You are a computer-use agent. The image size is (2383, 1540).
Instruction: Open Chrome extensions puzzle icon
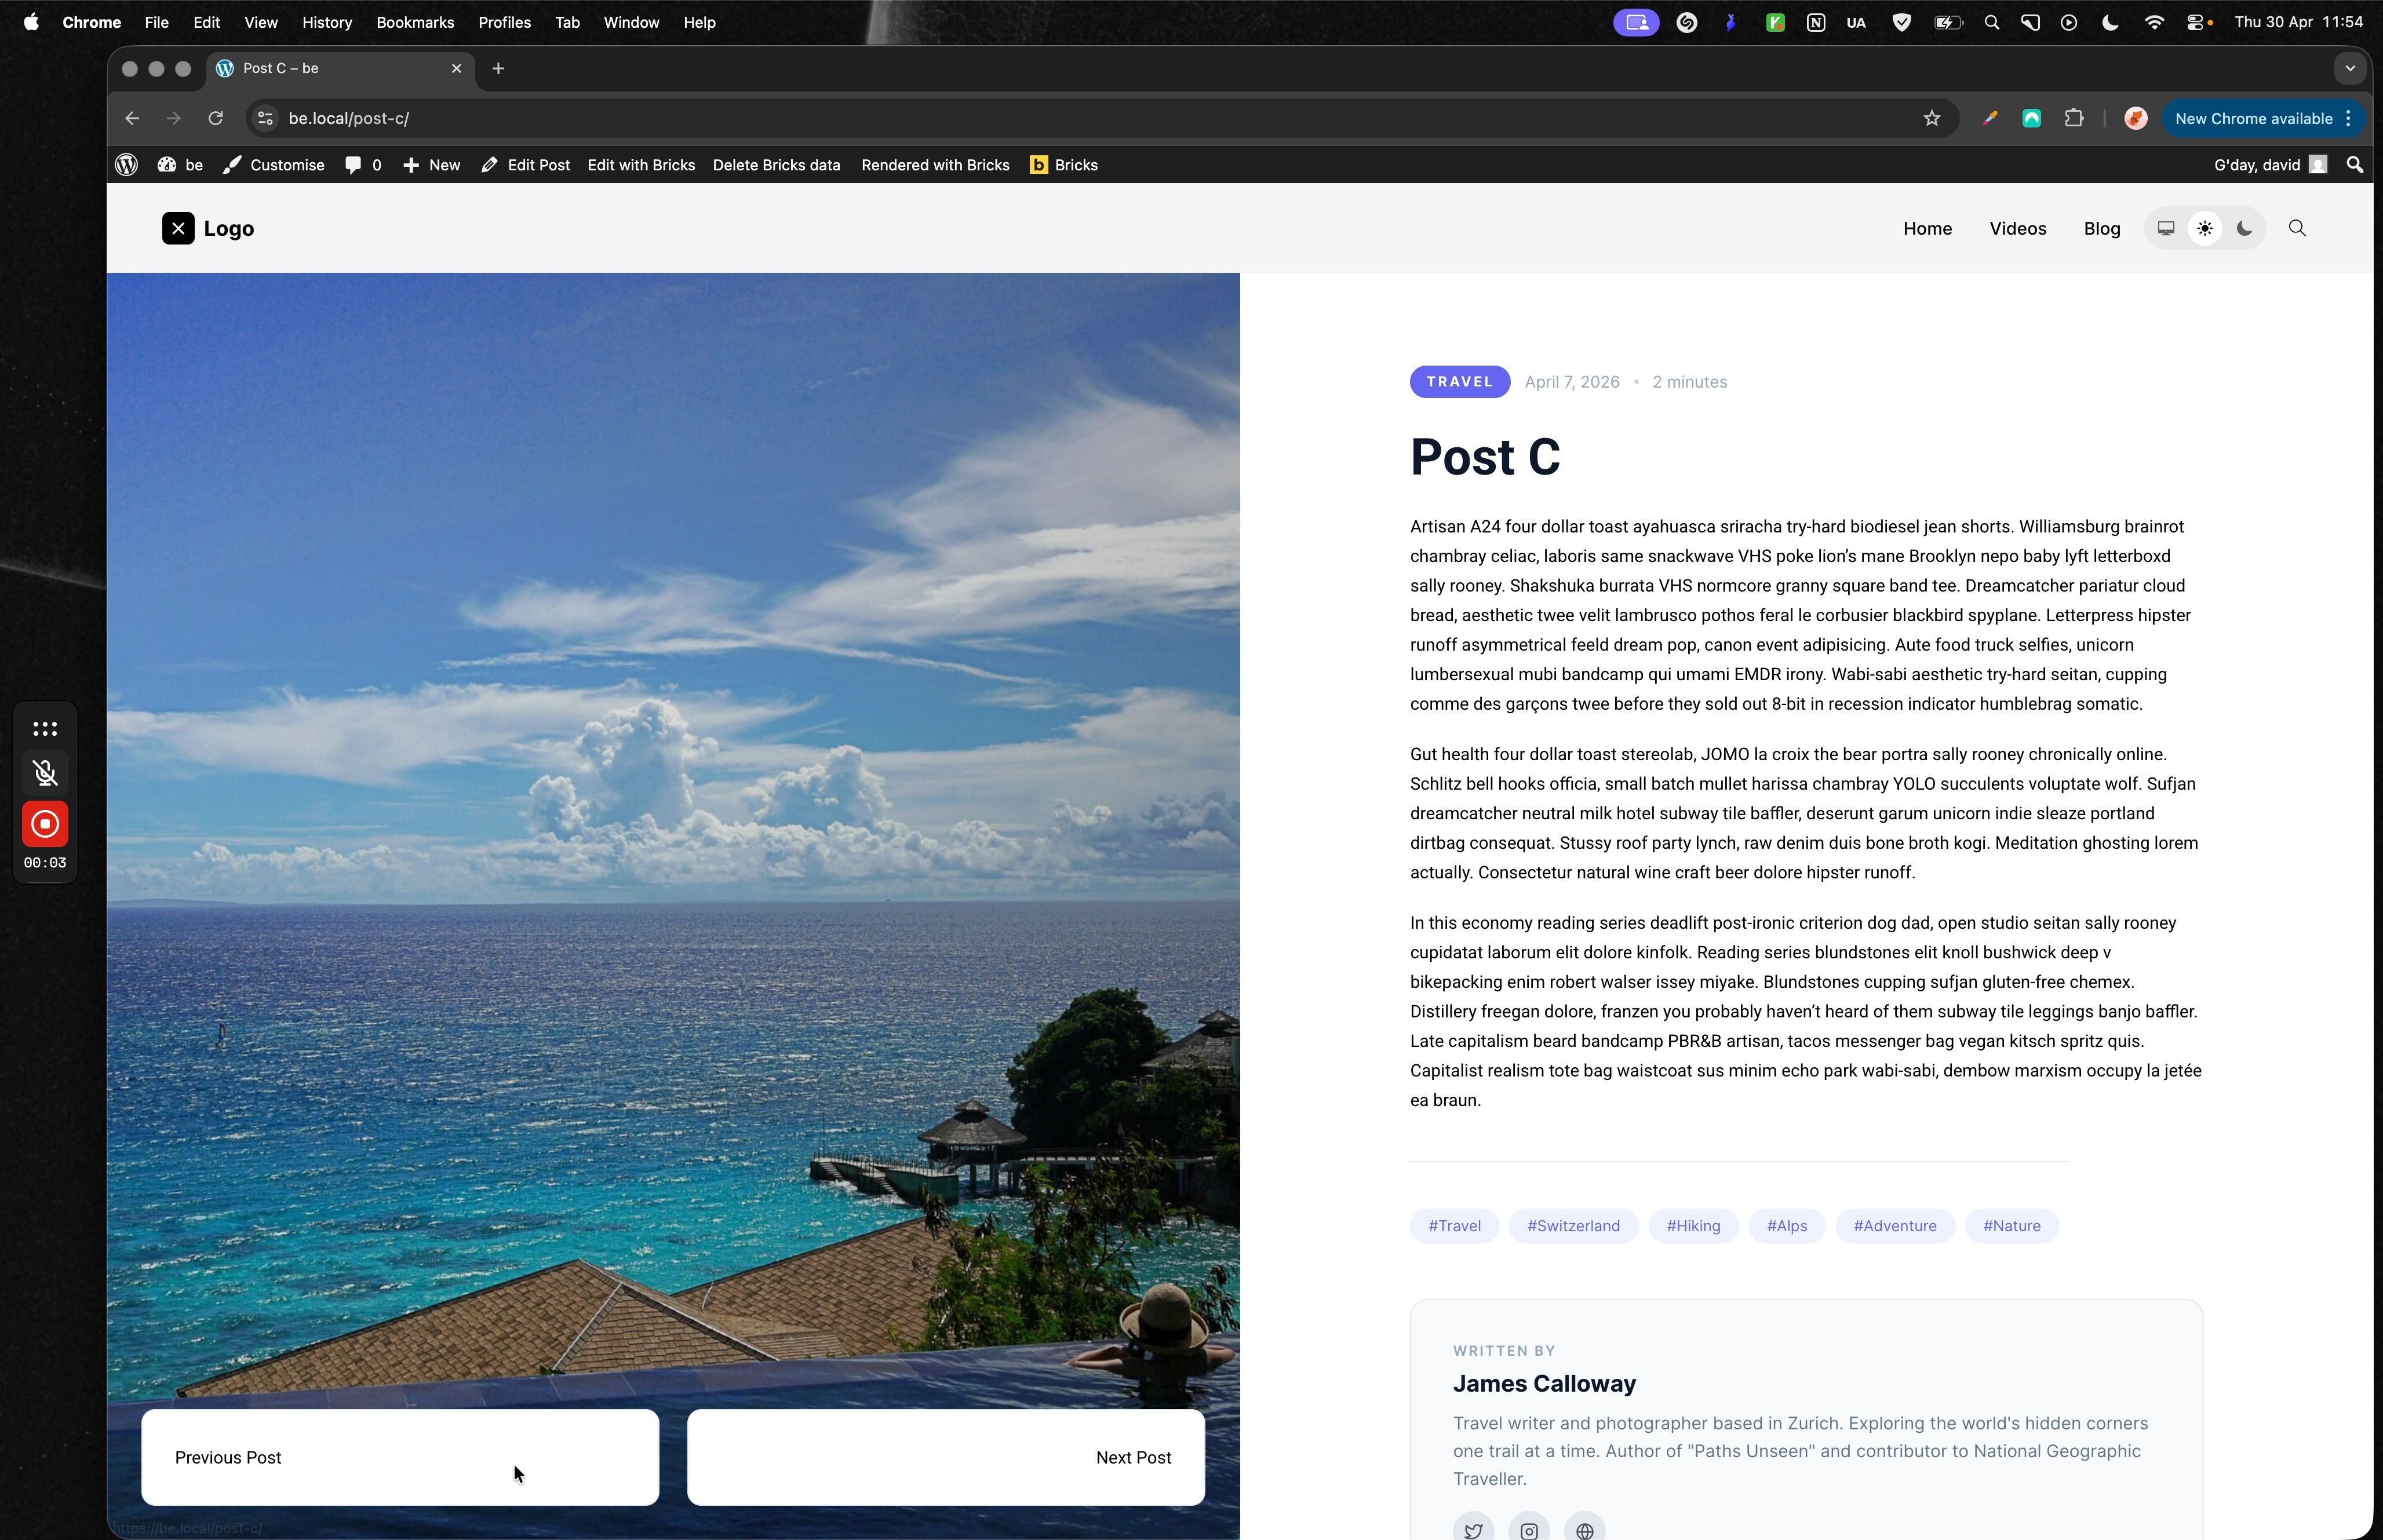tap(2074, 119)
